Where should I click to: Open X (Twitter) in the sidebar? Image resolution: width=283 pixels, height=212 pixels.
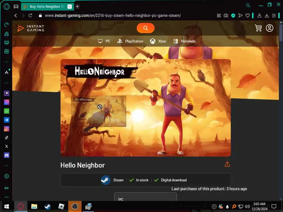click(x=7, y=146)
